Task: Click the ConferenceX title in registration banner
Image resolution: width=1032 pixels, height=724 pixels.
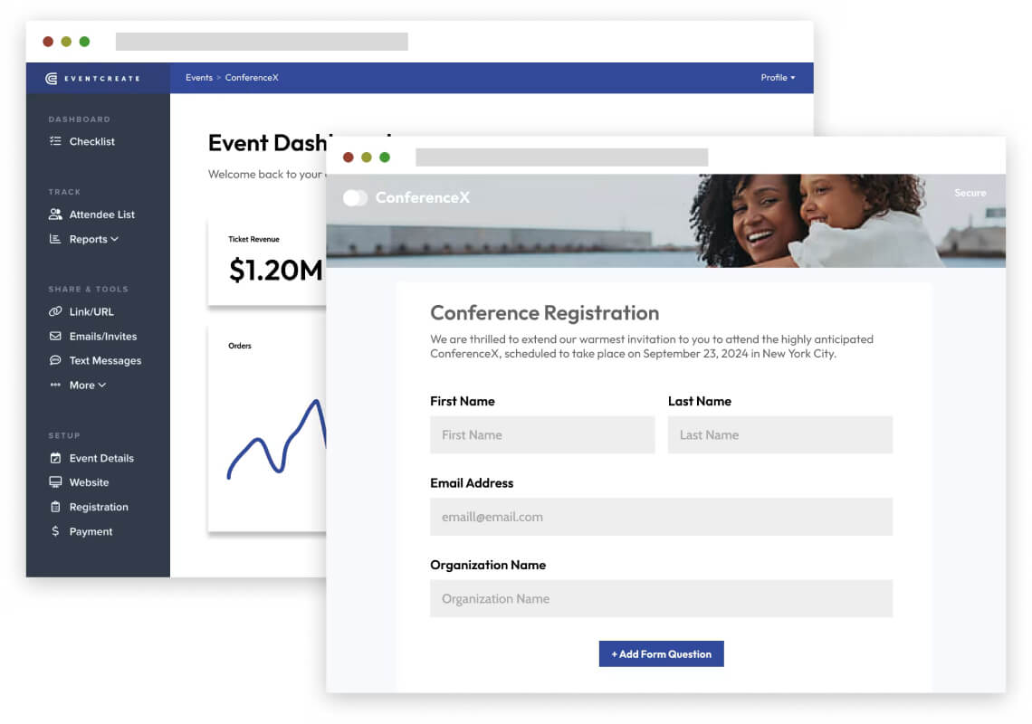Action: click(x=423, y=197)
